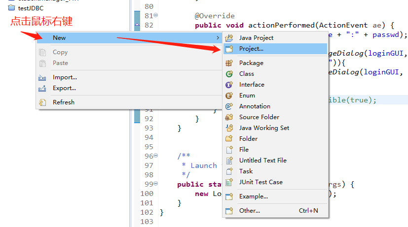Click the purple Interface icon
Screen dimensions: 408x227
[229, 85]
